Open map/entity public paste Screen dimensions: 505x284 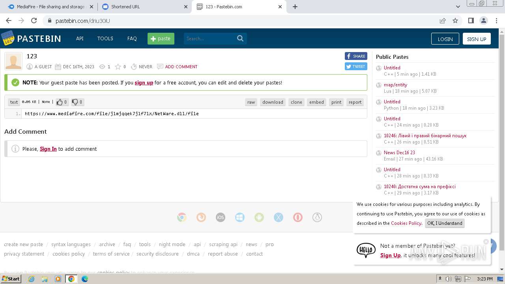[x=395, y=85]
